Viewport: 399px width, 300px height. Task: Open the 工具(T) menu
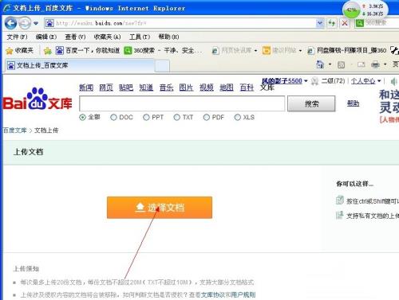[140, 37]
